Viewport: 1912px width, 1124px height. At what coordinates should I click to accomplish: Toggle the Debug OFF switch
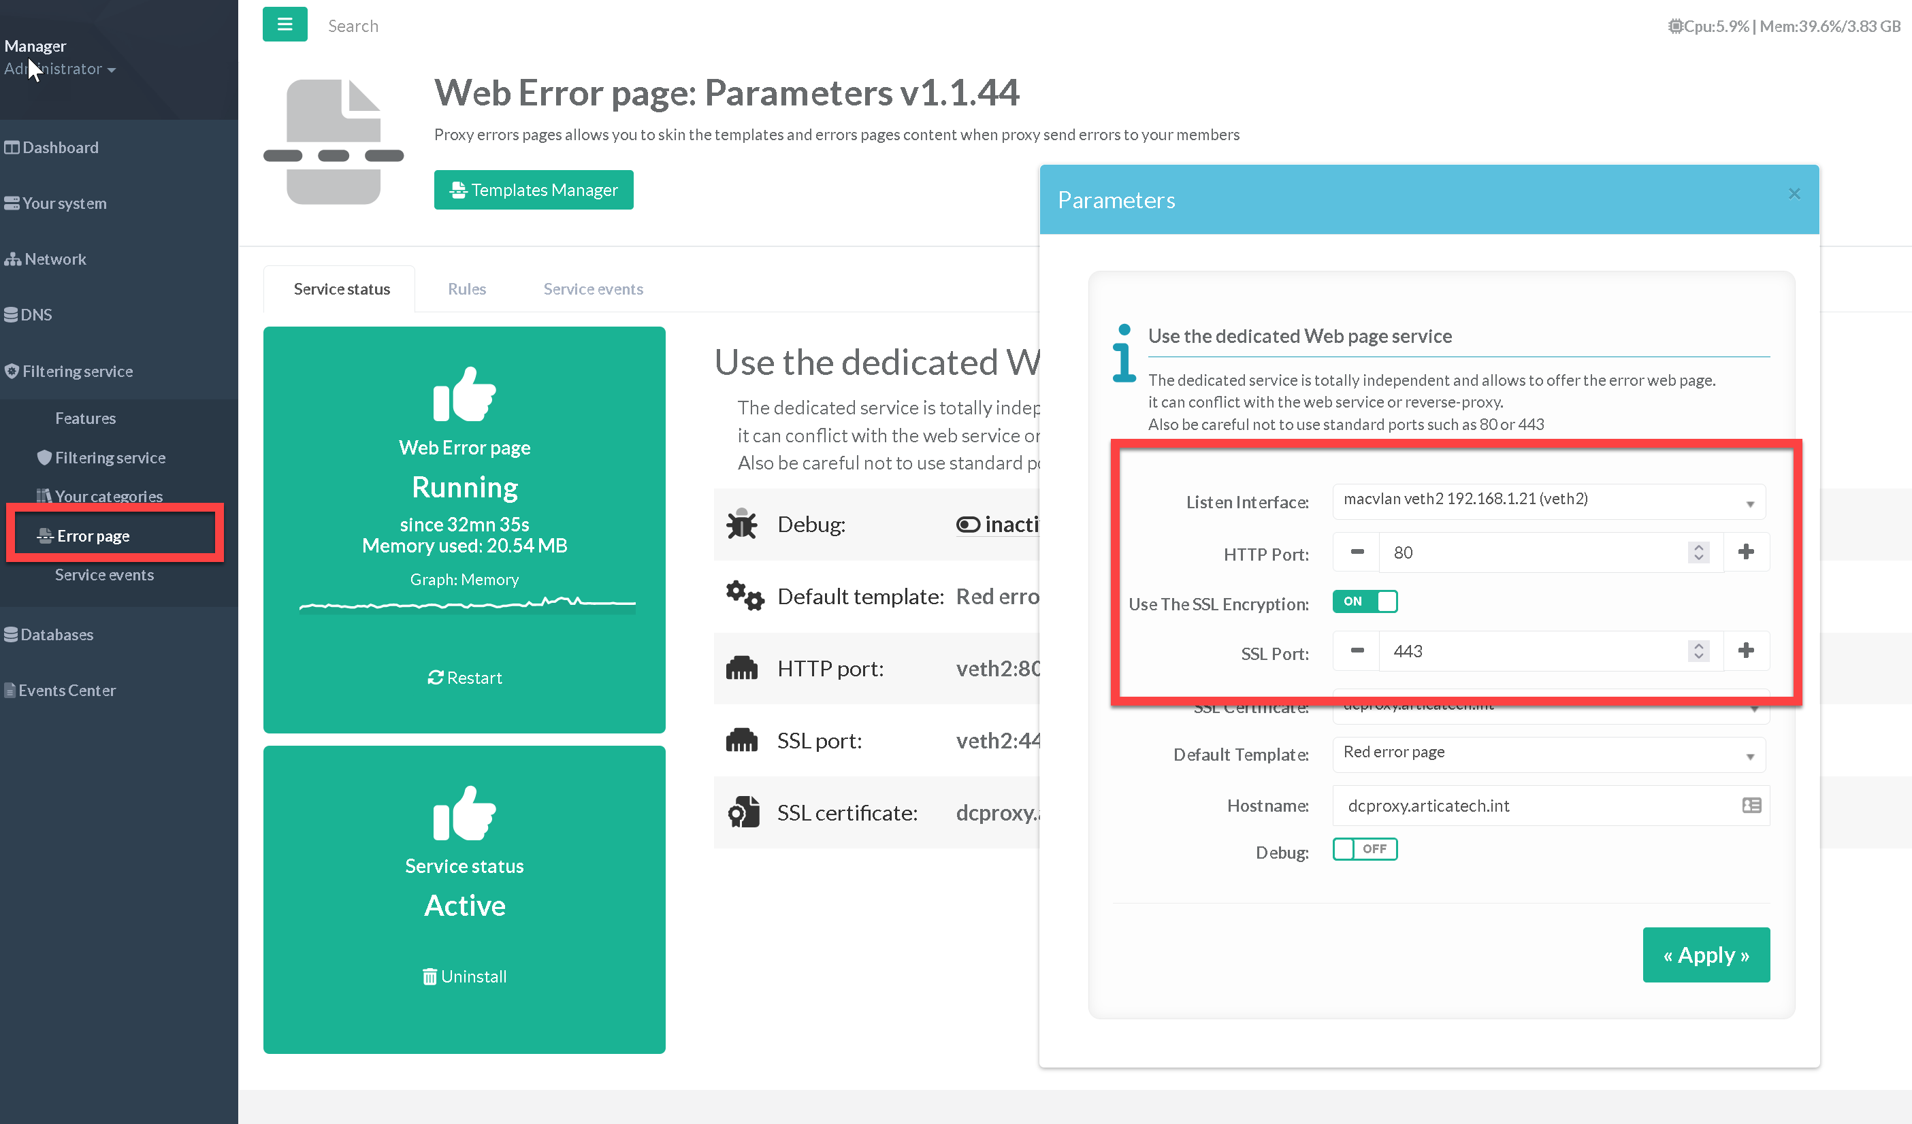(1364, 848)
